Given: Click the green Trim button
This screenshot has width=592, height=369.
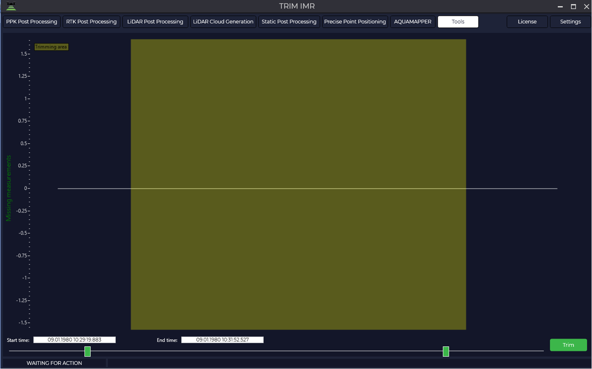Looking at the screenshot, I should tap(568, 345).
